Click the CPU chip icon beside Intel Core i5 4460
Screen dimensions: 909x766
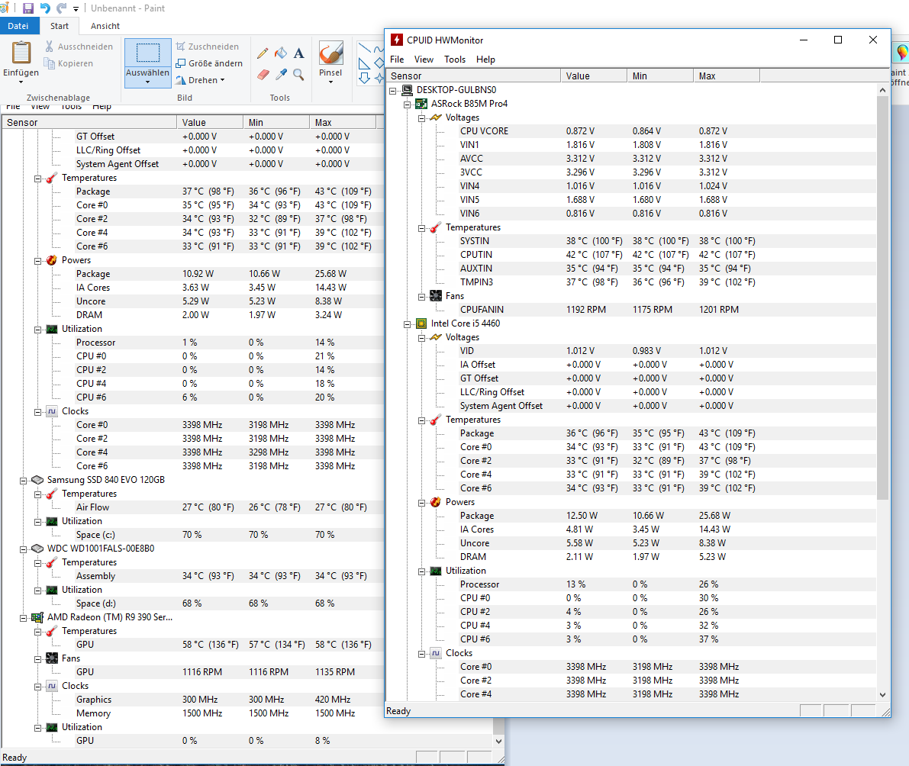(x=421, y=323)
